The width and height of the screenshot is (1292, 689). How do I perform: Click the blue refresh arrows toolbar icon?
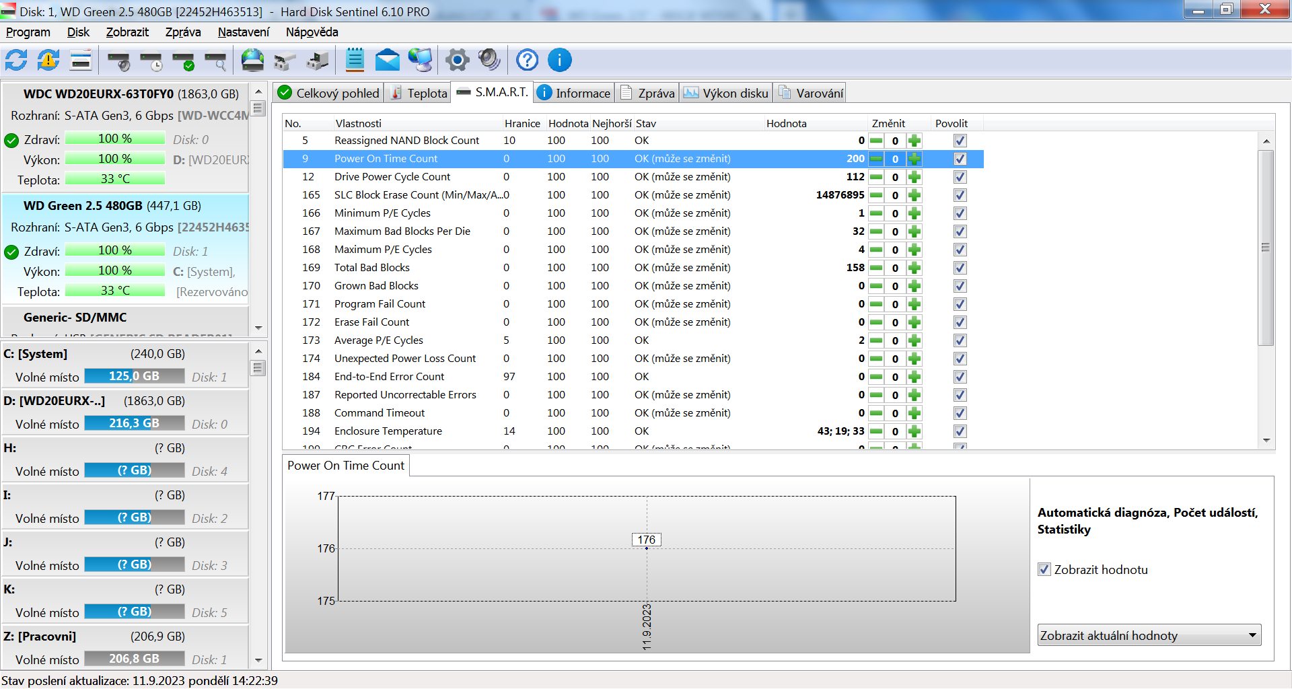tap(16, 61)
